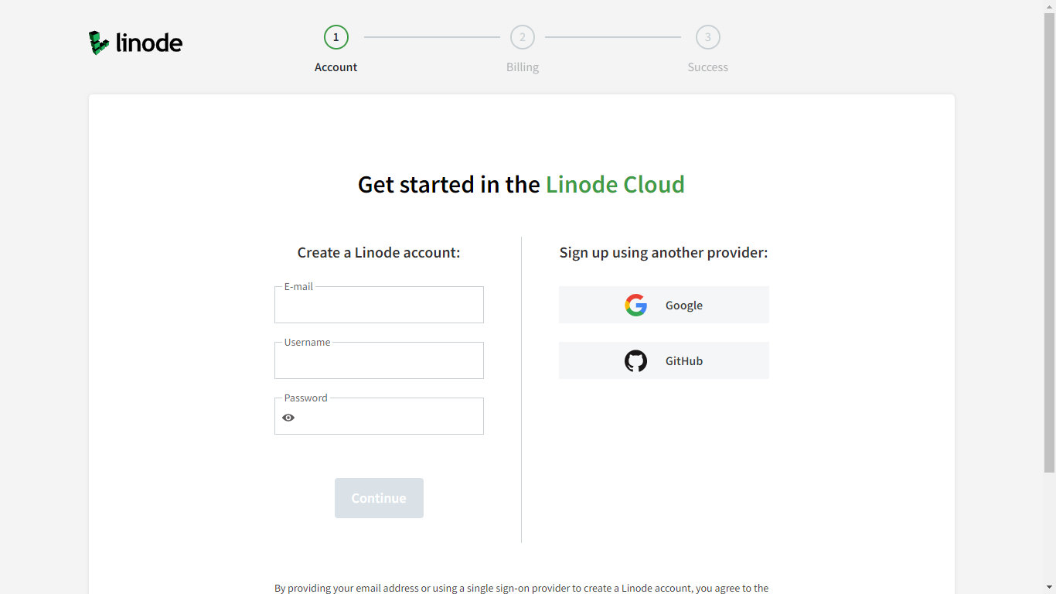Screen dimensions: 1056x594
Task: Click the linode wordmark text
Action: (149, 43)
